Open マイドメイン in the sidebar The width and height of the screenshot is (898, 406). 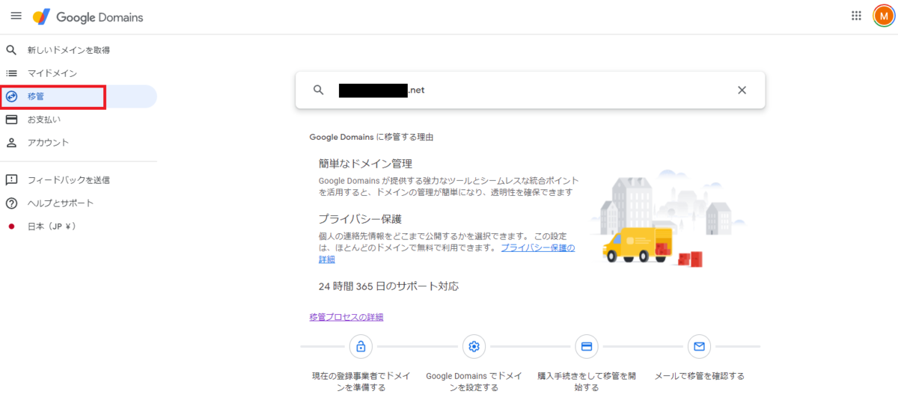[x=79, y=73]
